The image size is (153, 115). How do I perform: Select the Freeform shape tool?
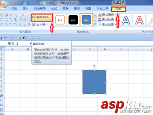[x=2, y=24]
